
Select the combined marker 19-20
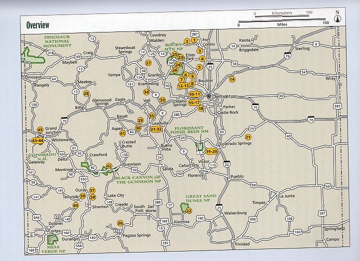212,151
